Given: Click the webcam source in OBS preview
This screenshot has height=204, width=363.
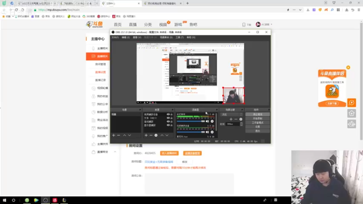Looking at the screenshot, I should (233, 95).
